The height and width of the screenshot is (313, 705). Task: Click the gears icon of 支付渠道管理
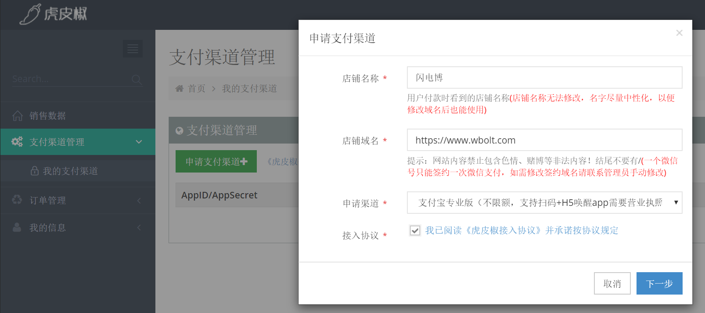(x=17, y=141)
